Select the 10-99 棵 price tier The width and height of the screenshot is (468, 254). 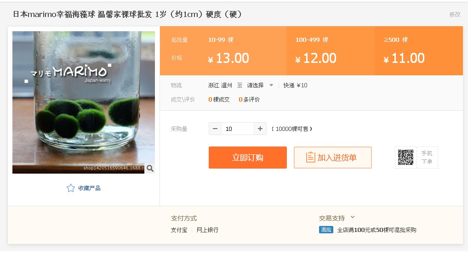click(228, 51)
